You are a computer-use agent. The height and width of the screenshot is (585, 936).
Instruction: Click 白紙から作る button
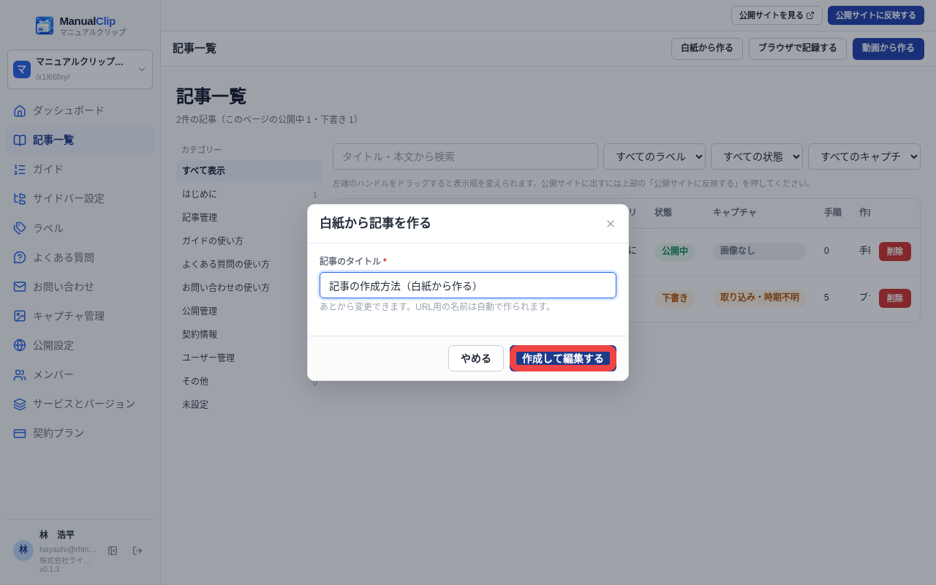coord(707,49)
